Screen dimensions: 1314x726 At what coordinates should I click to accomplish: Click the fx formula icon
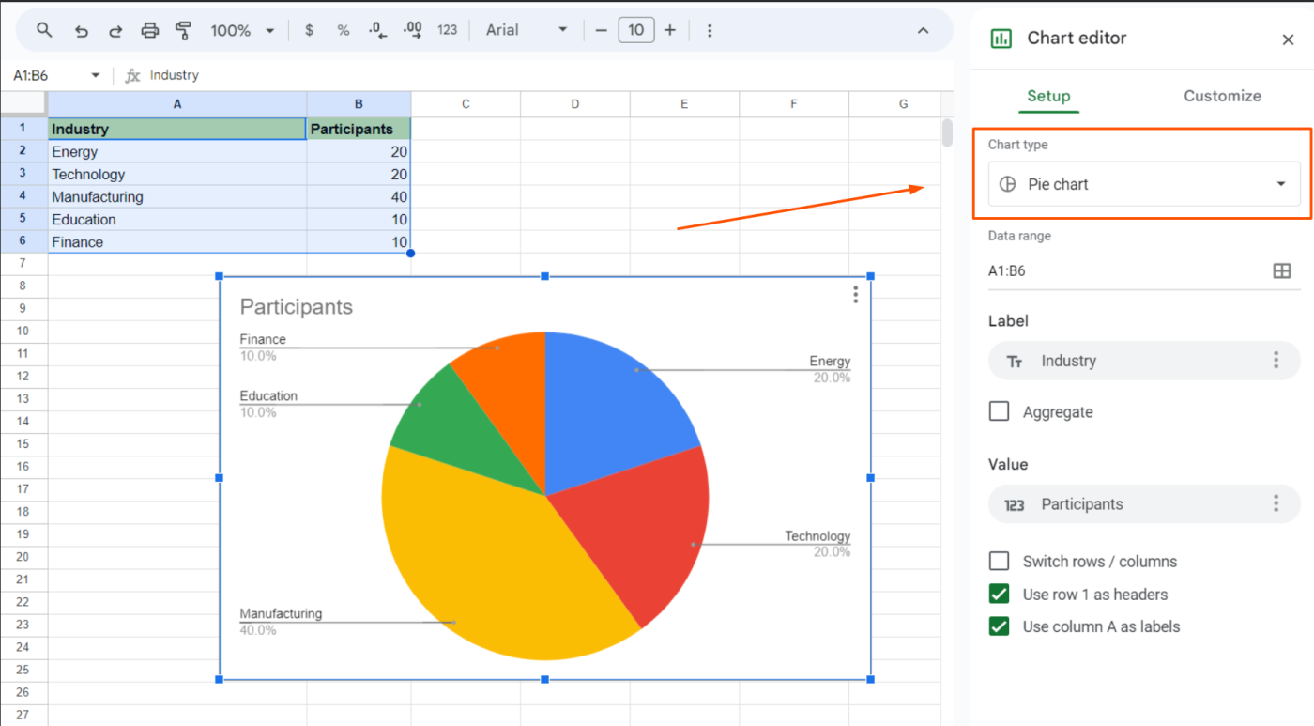pos(133,75)
